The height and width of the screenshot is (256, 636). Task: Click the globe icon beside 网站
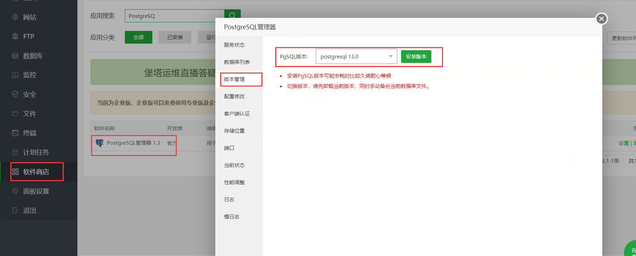click(15, 17)
